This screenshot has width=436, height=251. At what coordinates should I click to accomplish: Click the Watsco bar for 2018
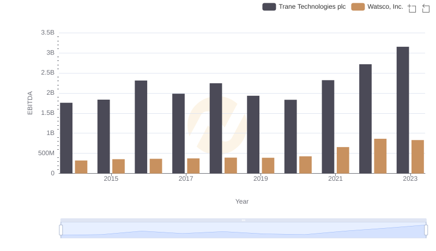(x=231, y=166)
